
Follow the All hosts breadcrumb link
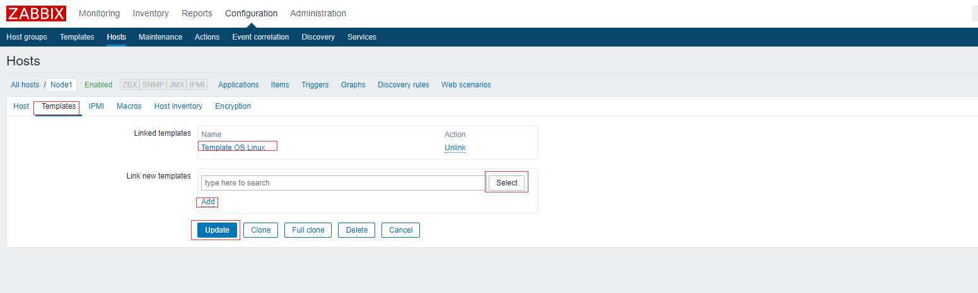pos(25,85)
